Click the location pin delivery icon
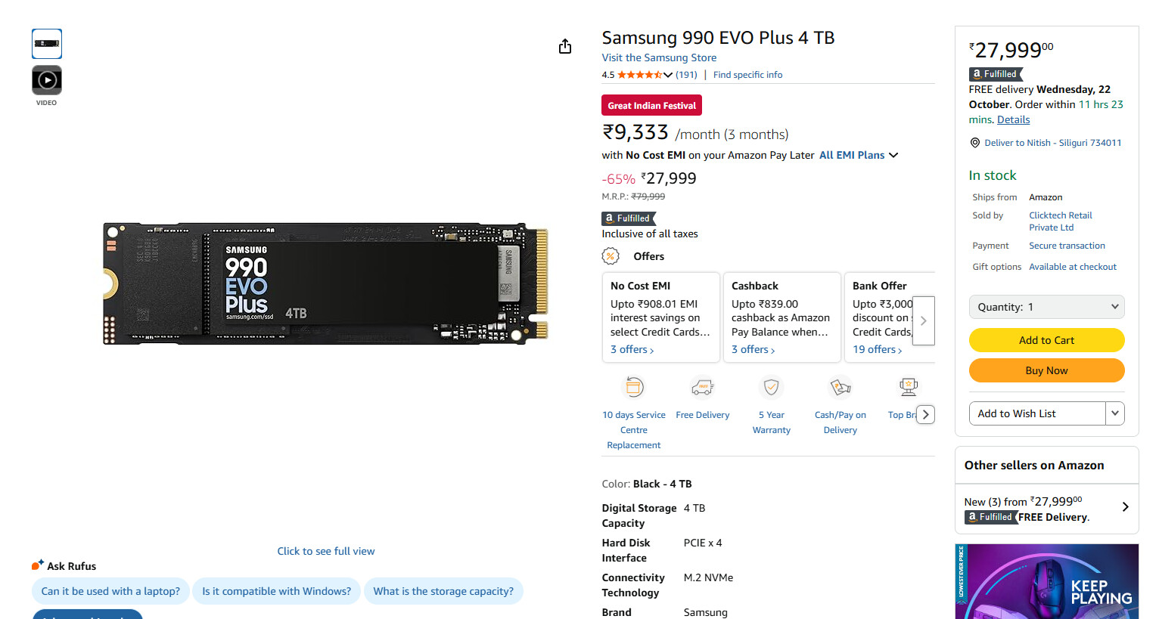Viewport: 1159px width, 619px height. pyautogui.click(x=975, y=143)
